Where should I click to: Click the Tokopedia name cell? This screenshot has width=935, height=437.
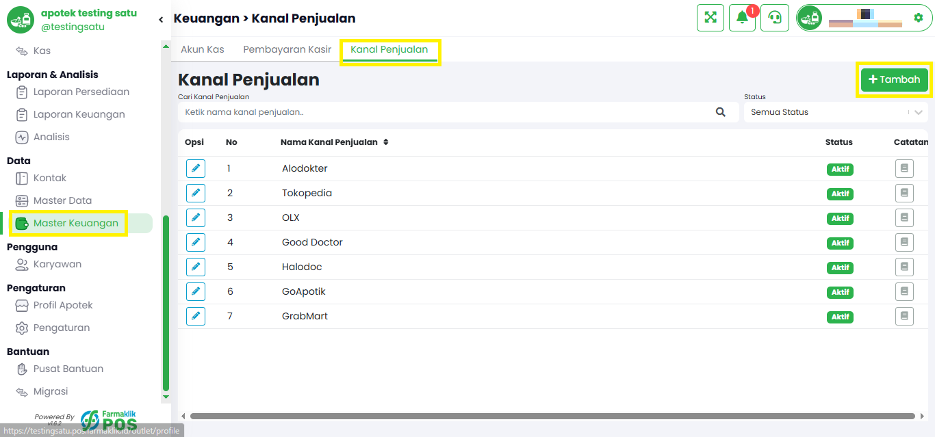click(x=307, y=193)
